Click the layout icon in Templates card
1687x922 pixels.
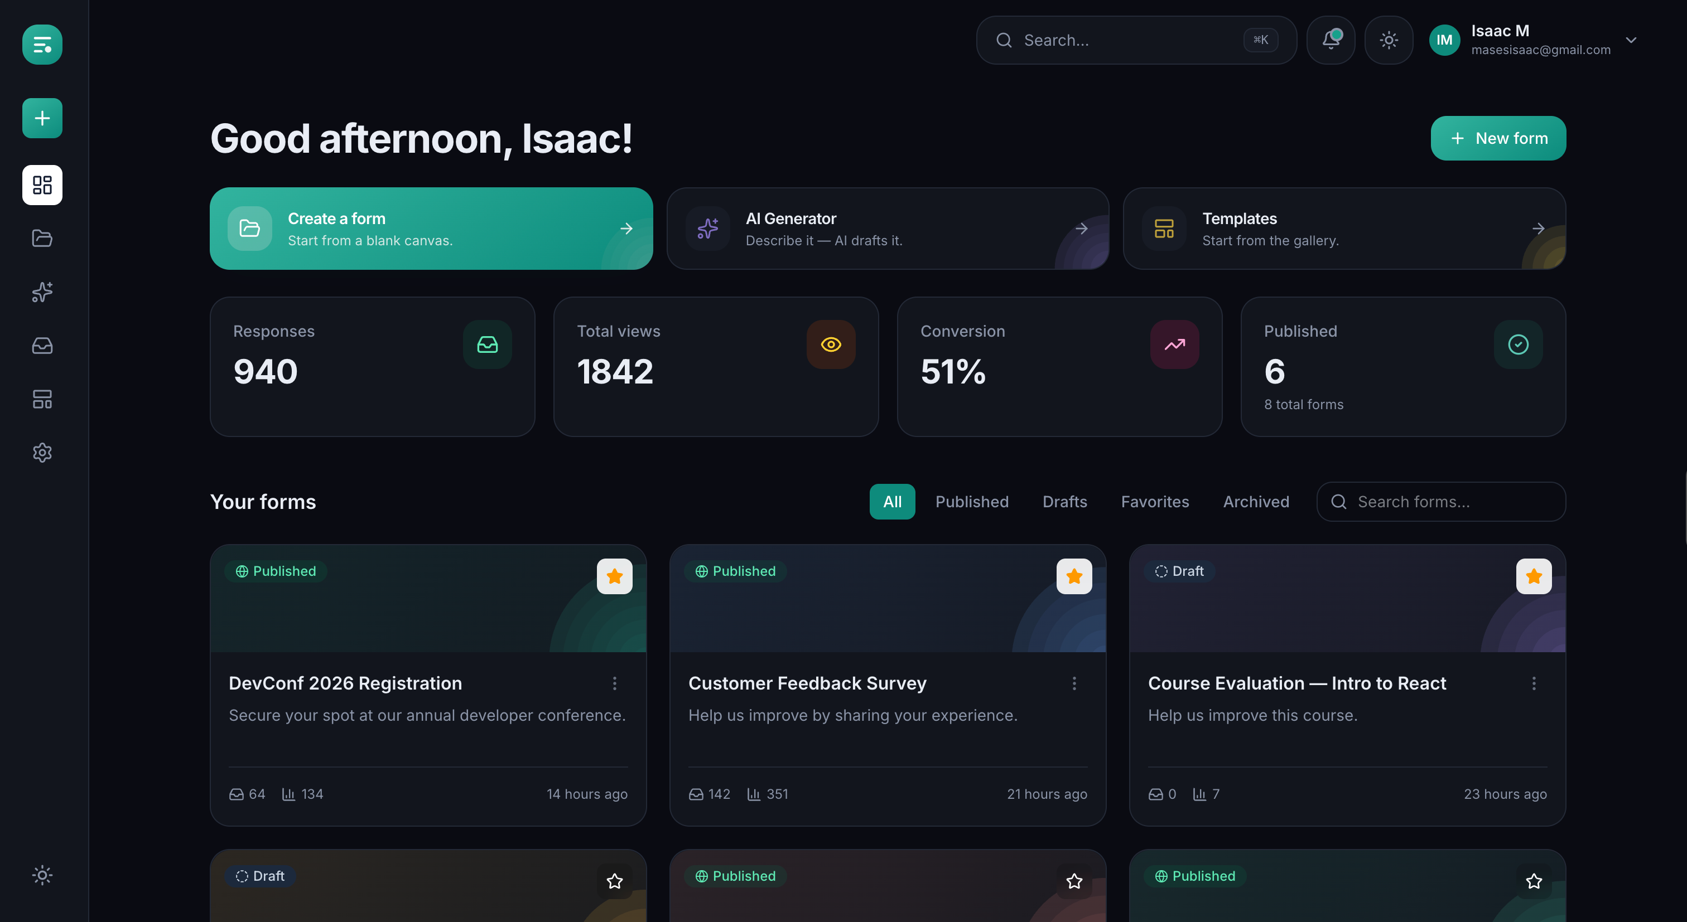click(x=1164, y=229)
